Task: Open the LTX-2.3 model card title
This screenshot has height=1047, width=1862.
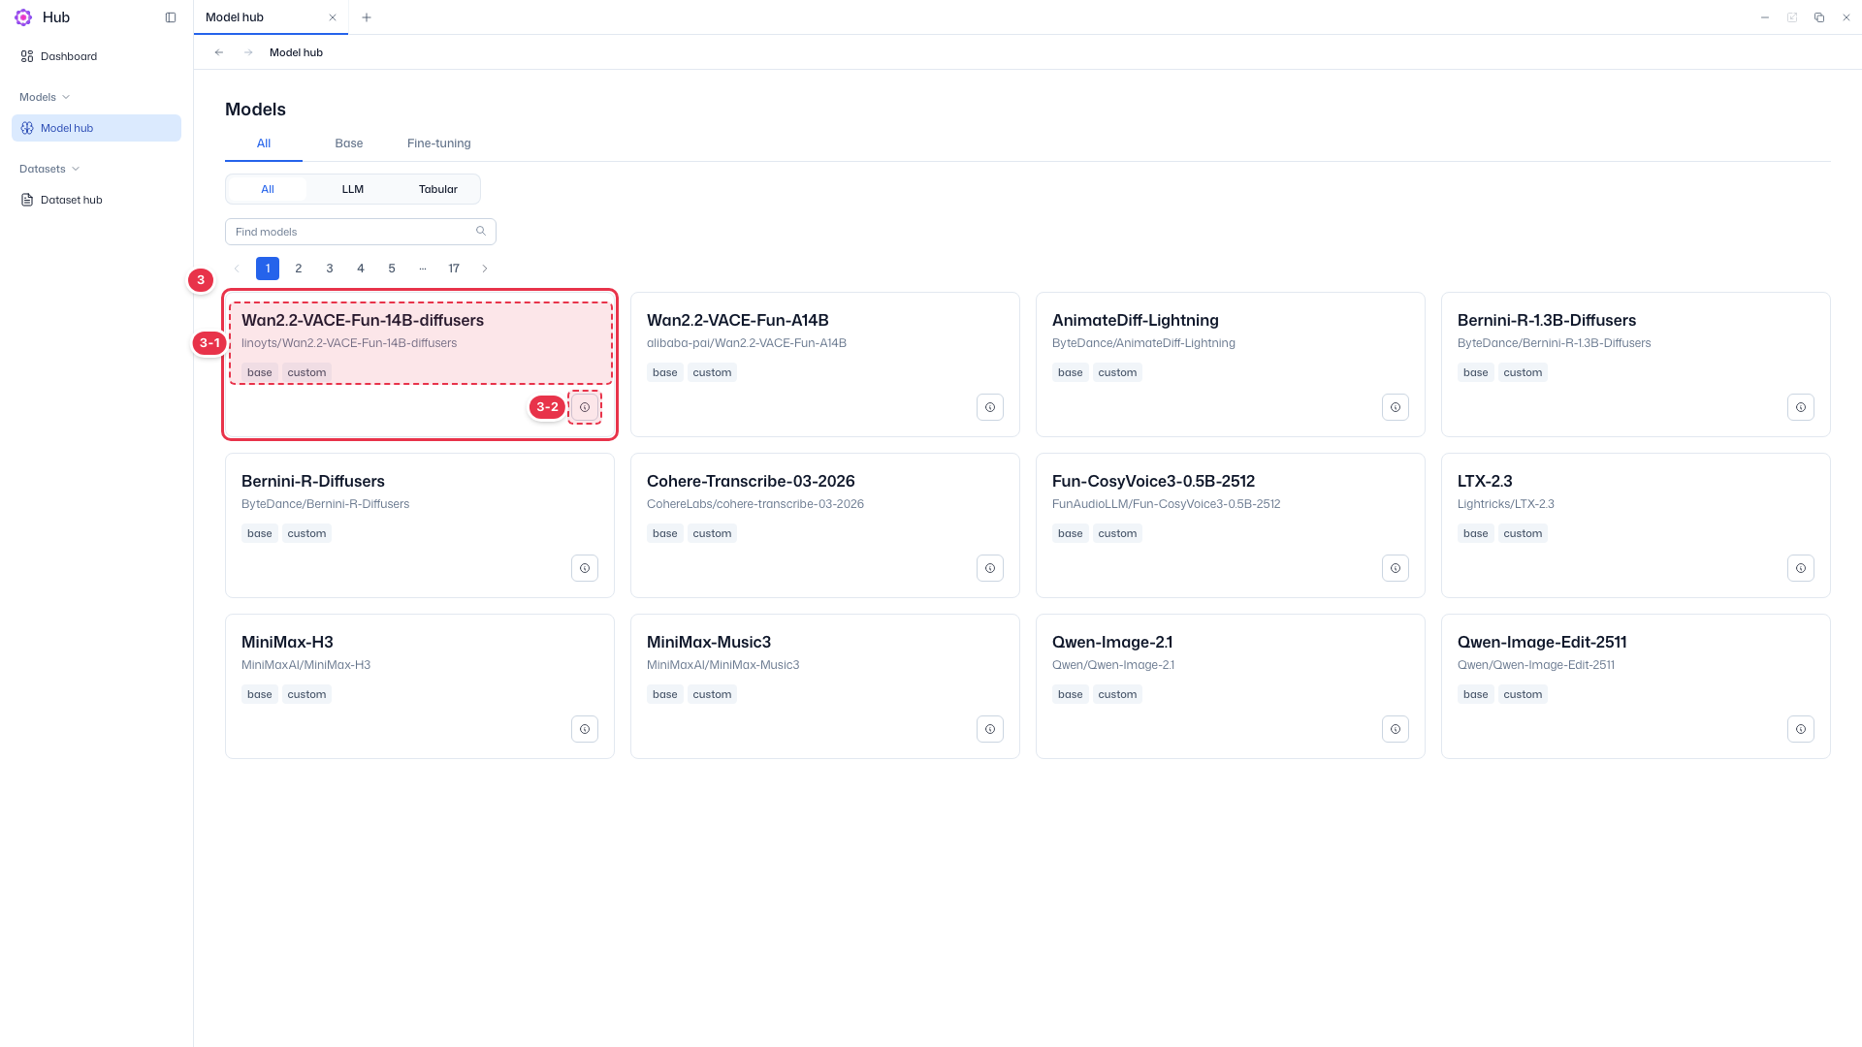Action: point(1485,481)
